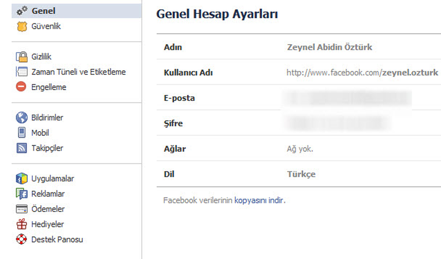441x259 pixels.
Task: Click the phone icon beside Mobil
Action: click(x=22, y=133)
